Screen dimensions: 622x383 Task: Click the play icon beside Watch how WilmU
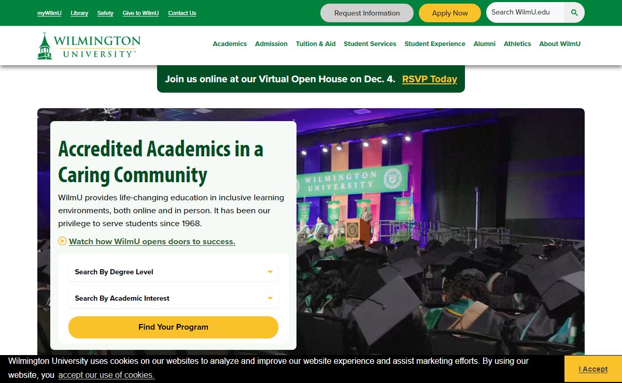point(62,241)
